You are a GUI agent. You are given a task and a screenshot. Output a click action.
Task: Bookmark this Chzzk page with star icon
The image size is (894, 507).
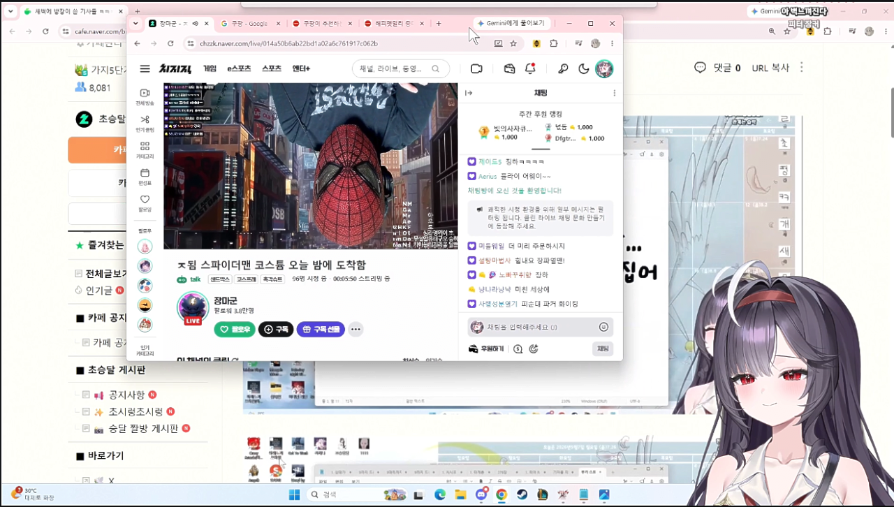click(x=513, y=43)
